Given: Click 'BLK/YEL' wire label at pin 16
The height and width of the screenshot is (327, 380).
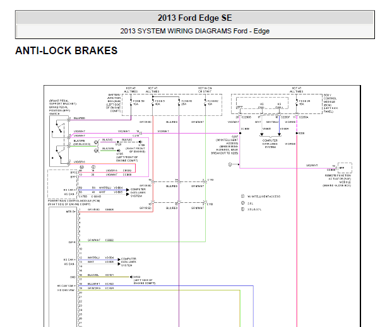Looking at the screenshot, I should [x=93, y=275].
